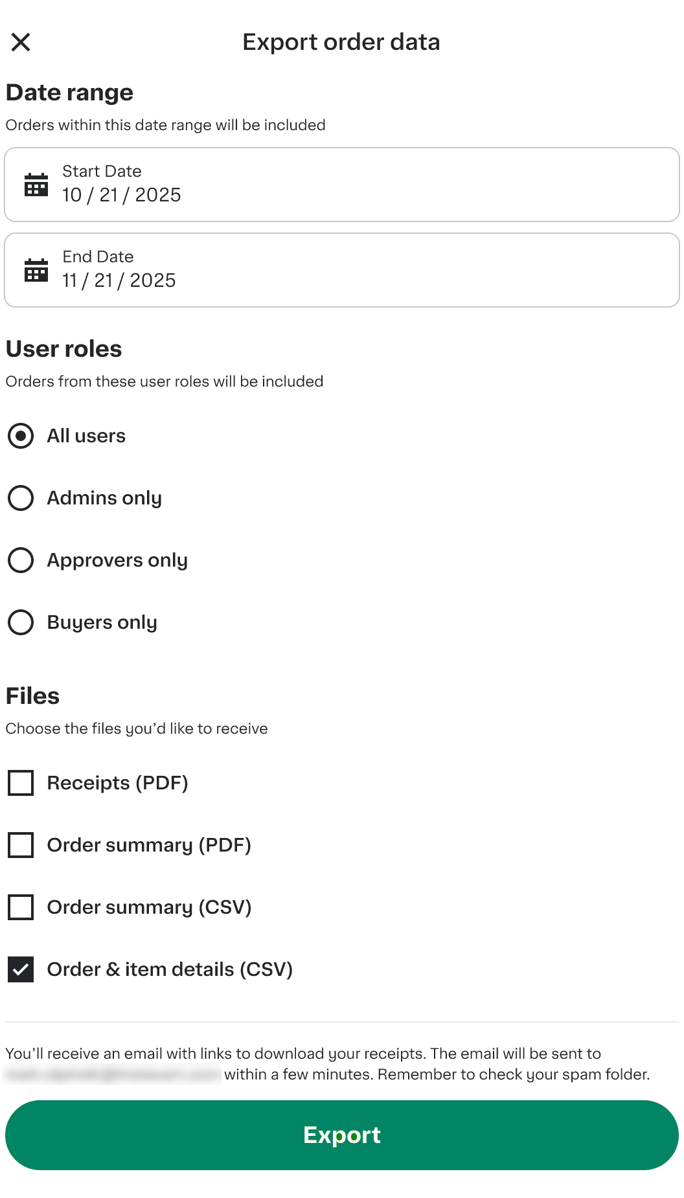Image resolution: width=684 pixels, height=1198 pixels.
Task: Click the Files section heading
Action: click(32, 696)
